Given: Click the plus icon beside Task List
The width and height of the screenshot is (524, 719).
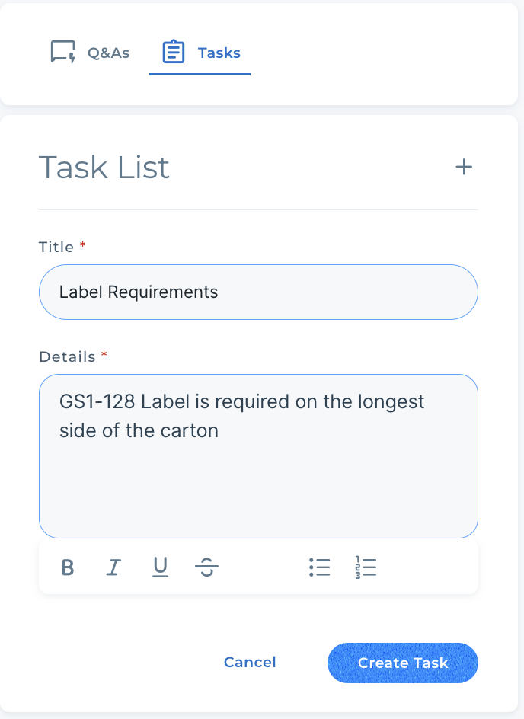Looking at the screenshot, I should (464, 167).
